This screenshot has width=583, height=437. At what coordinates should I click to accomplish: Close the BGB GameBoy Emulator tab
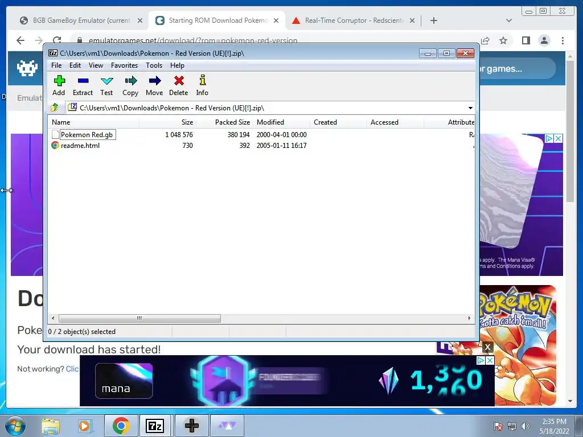pos(140,21)
